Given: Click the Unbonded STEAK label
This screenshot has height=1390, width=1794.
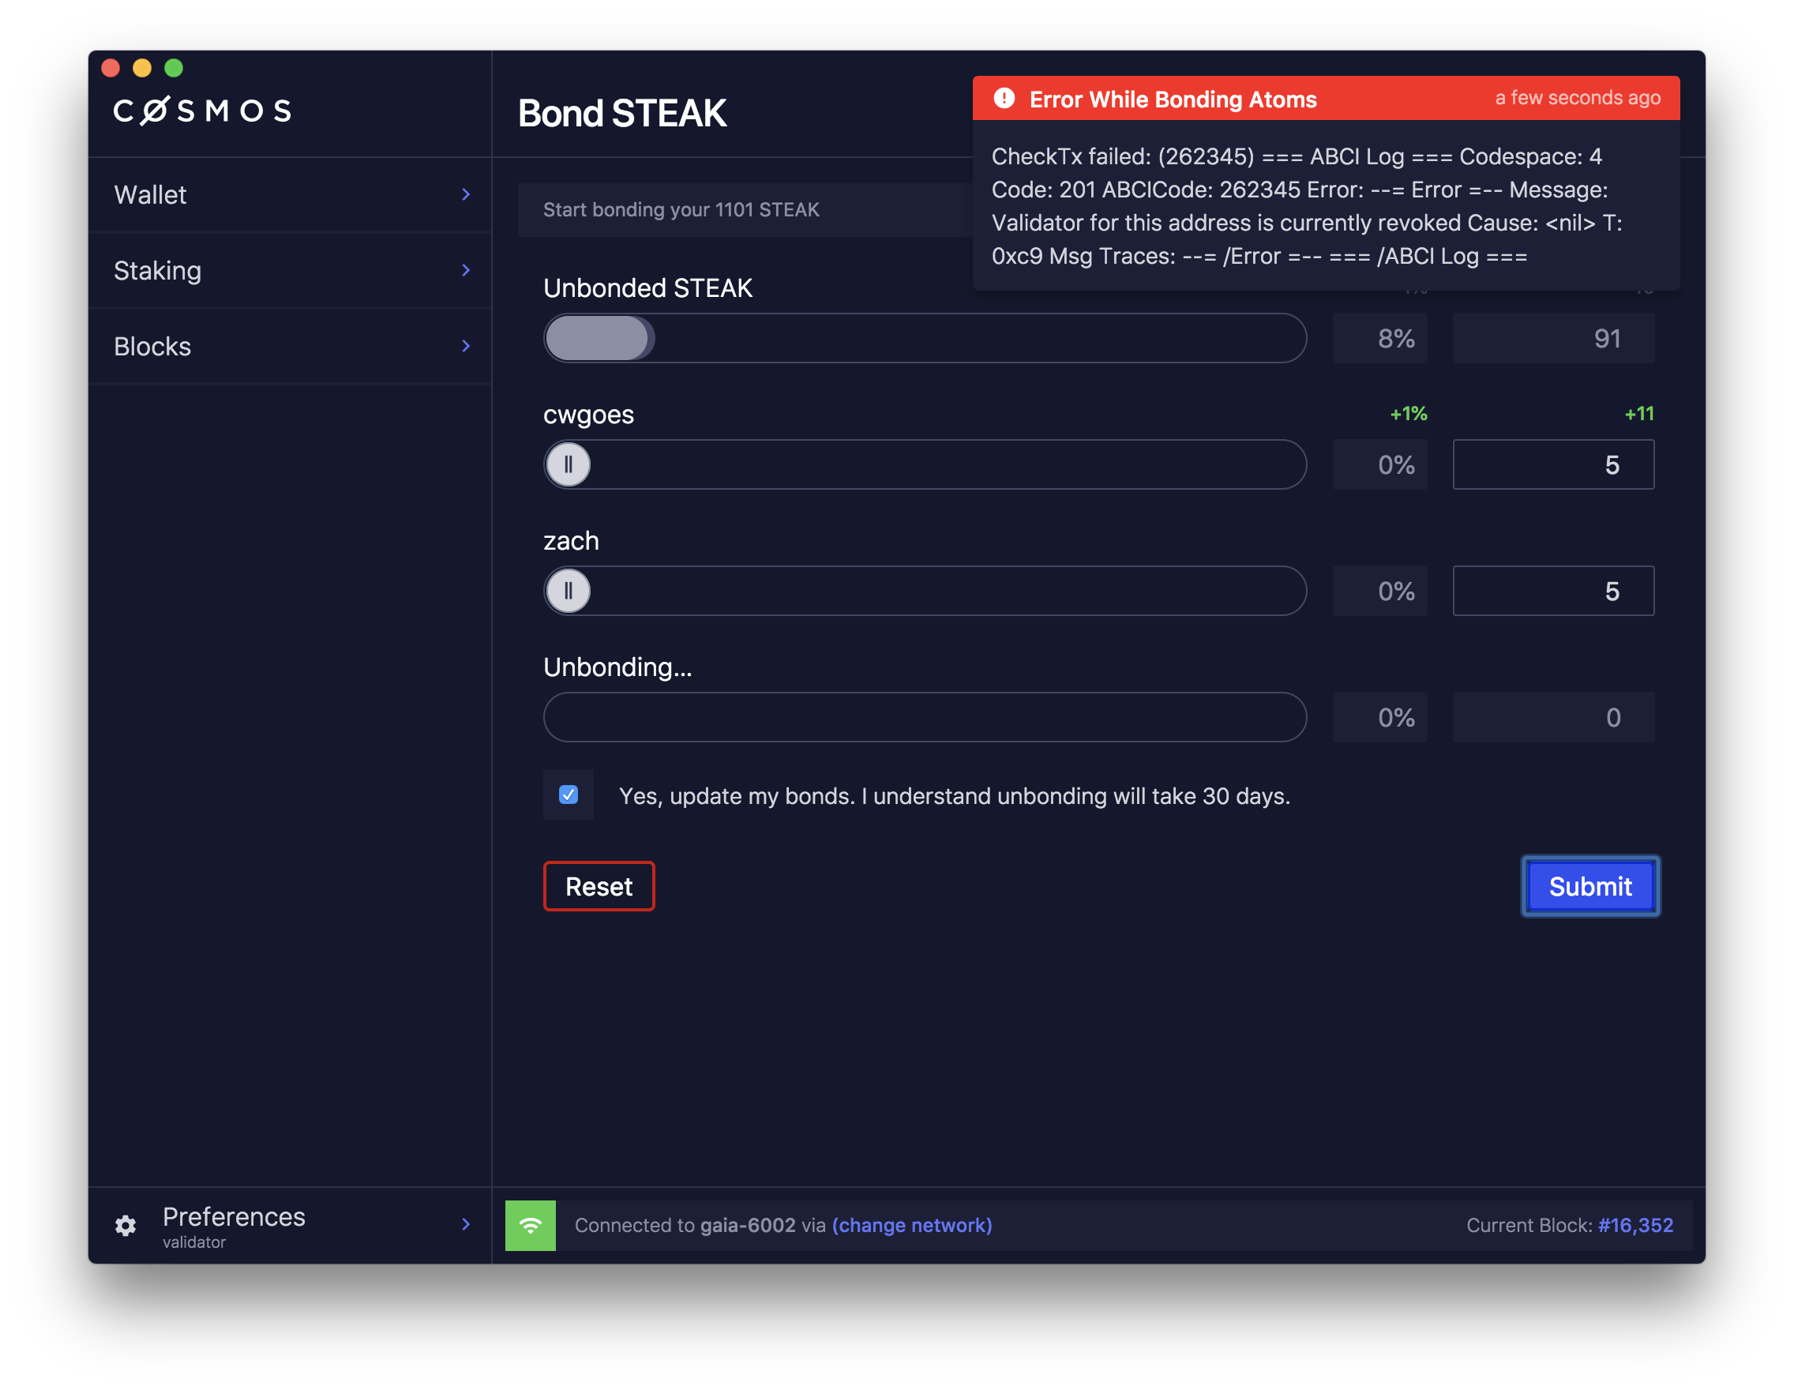Looking at the screenshot, I should pos(647,288).
